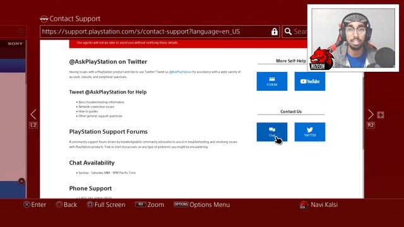This screenshot has width=404, height=227.
Task: Click the SONY logo in left page
Action: (x=15, y=44)
